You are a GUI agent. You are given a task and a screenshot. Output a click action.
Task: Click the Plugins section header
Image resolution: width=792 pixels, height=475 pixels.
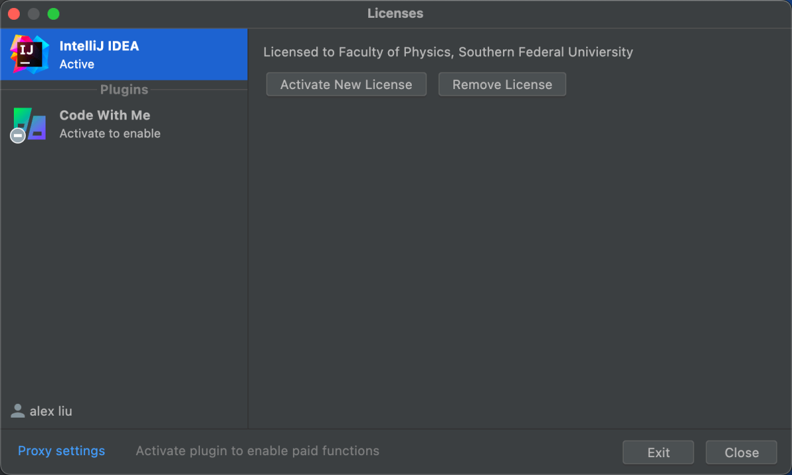click(x=124, y=90)
